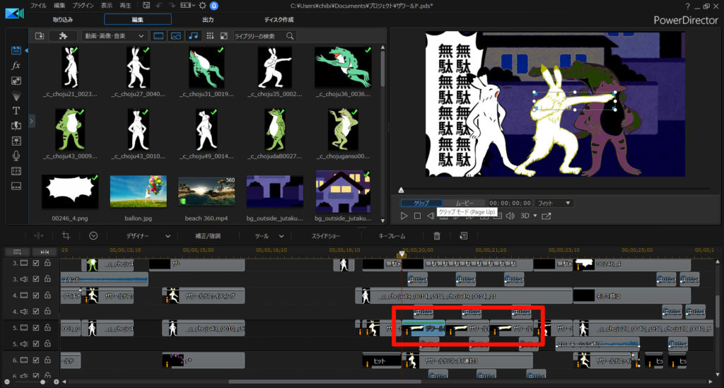Open the 3D mode dropdown arrow
Image resolution: width=724 pixels, height=388 pixels.
[x=535, y=216]
